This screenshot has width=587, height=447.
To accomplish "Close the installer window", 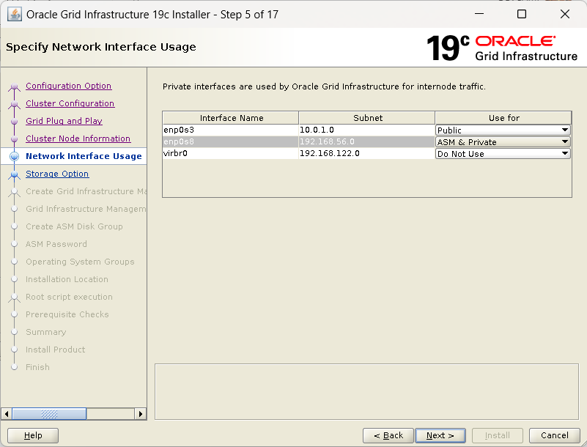I will pyautogui.click(x=565, y=14).
